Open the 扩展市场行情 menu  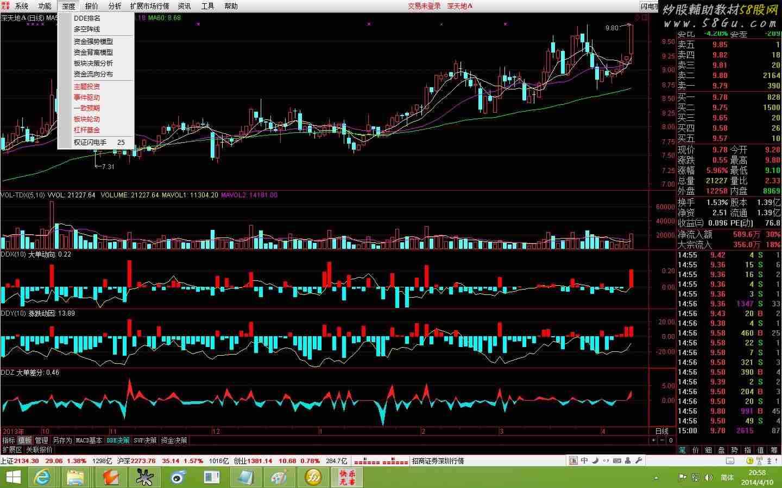click(150, 6)
